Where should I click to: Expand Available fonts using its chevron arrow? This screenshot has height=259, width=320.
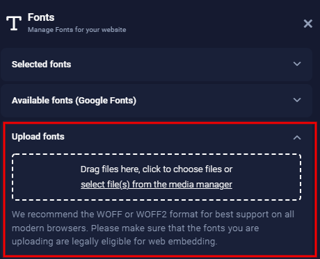click(297, 100)
